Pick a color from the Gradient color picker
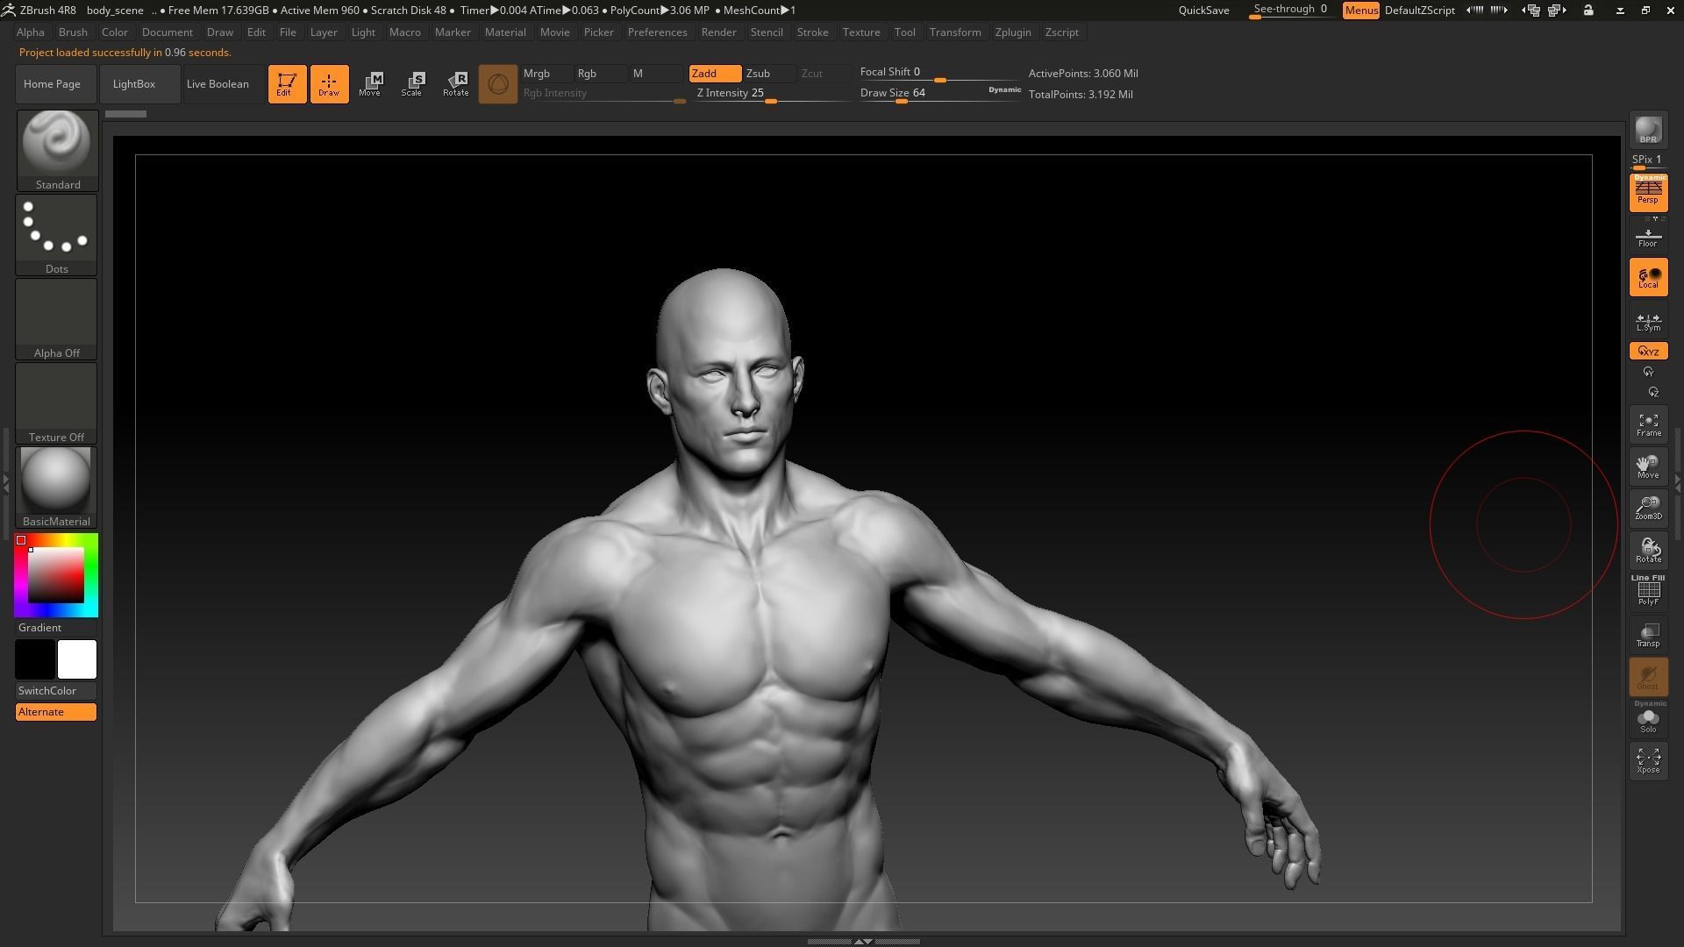Viewport: 1684px width, 947px height. 56,574
